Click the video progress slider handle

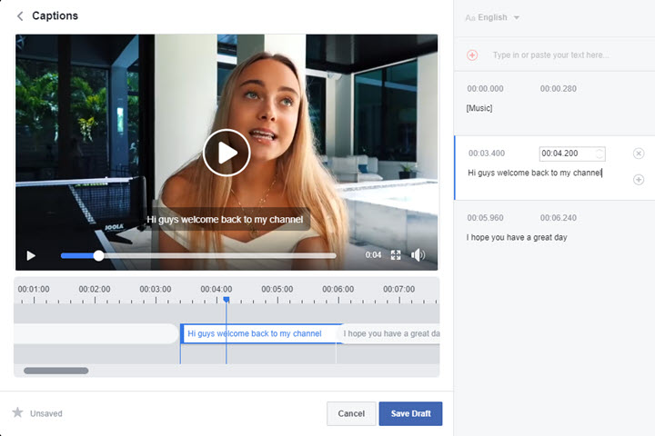point(98,256)
